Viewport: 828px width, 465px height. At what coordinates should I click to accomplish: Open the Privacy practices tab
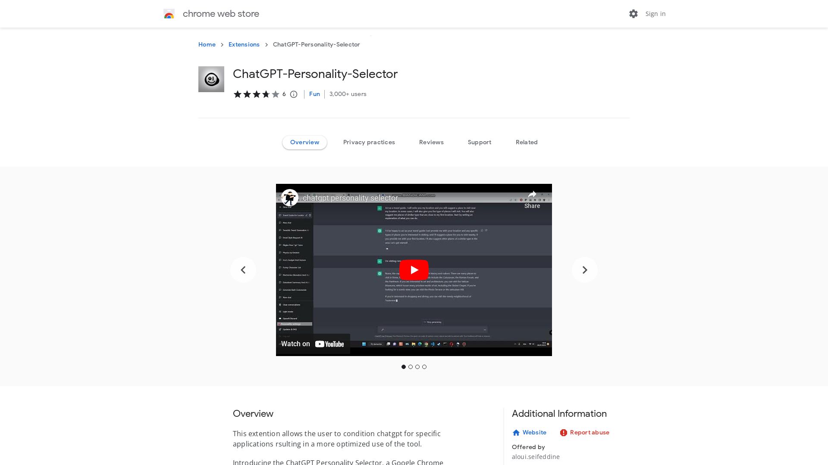click(x=369, y=142)
